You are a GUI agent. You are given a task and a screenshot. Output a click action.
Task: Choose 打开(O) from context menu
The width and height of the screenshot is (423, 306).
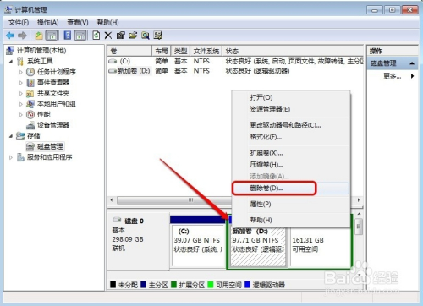(x=290, y=97)
